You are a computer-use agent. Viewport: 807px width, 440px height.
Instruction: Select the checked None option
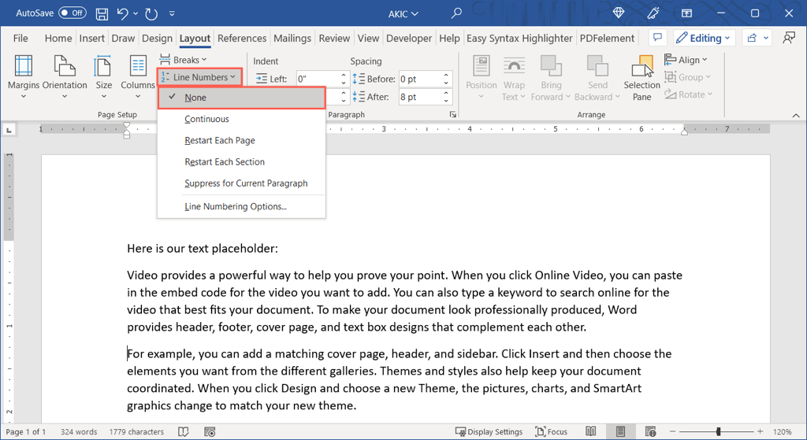coord(195,98)
